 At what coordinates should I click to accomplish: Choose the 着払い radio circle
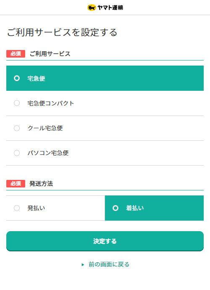click(x=115, y=208)
